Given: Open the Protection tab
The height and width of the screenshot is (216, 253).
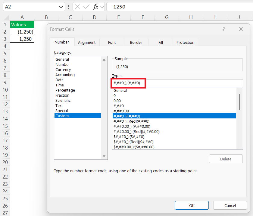Looking at the screenshot, I should tap(185, 42).
